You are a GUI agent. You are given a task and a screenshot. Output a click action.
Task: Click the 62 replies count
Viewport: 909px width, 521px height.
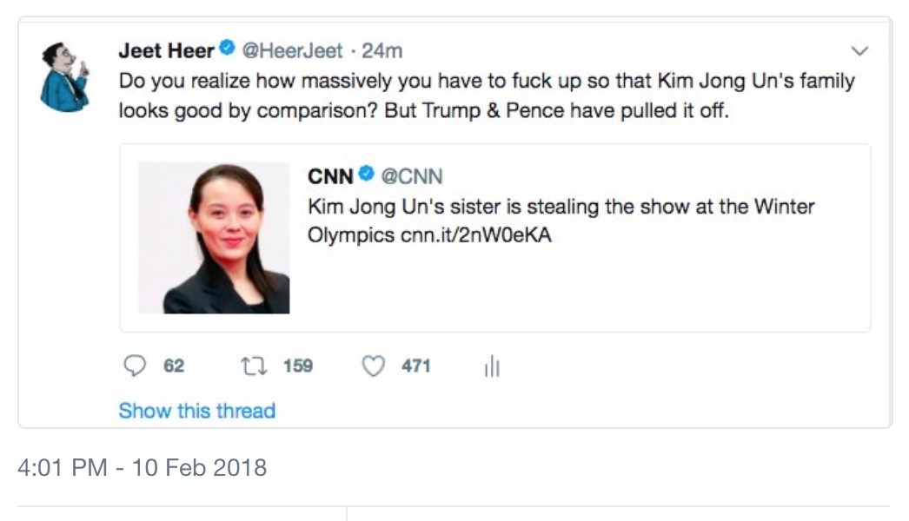click(x=174, y=366)
